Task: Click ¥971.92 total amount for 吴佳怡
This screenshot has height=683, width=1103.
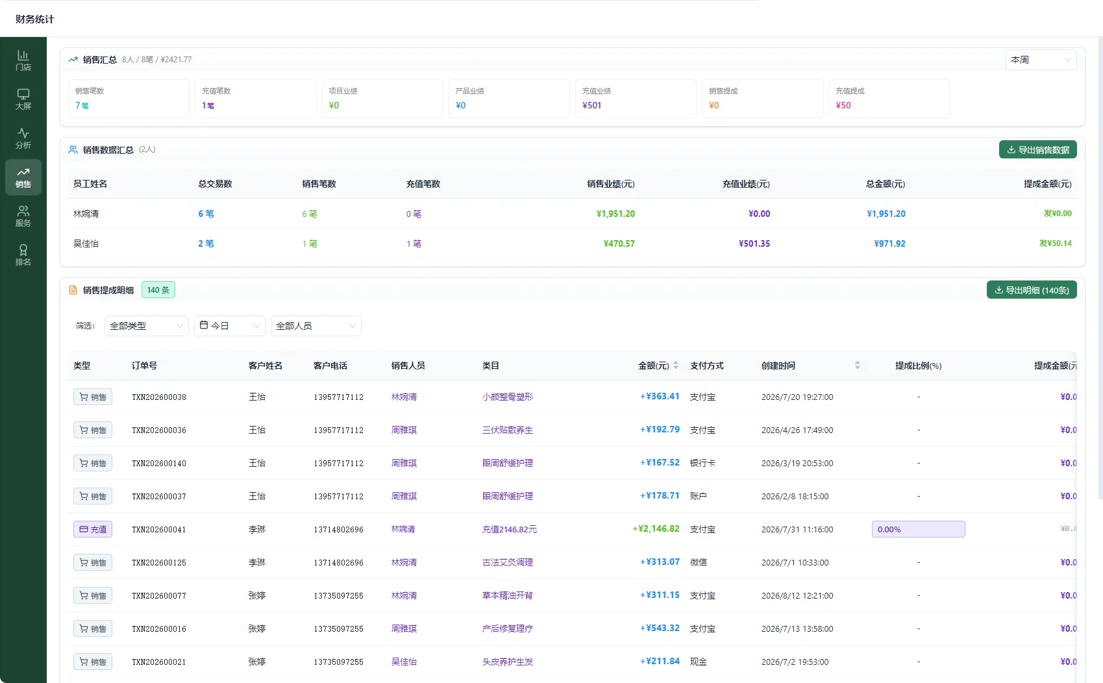Action: pyautogui.click(x=889, y=243)
